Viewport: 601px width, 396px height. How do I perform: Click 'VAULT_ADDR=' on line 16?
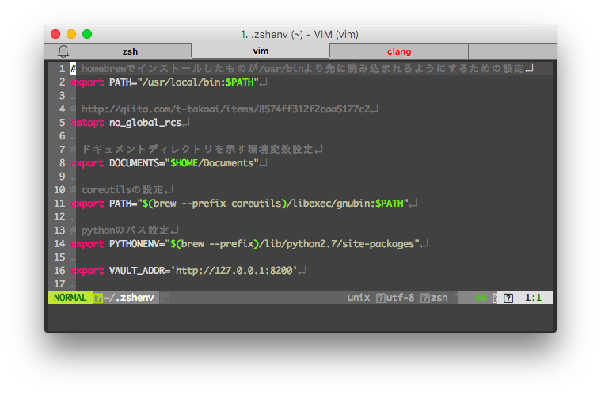(140, 271)
